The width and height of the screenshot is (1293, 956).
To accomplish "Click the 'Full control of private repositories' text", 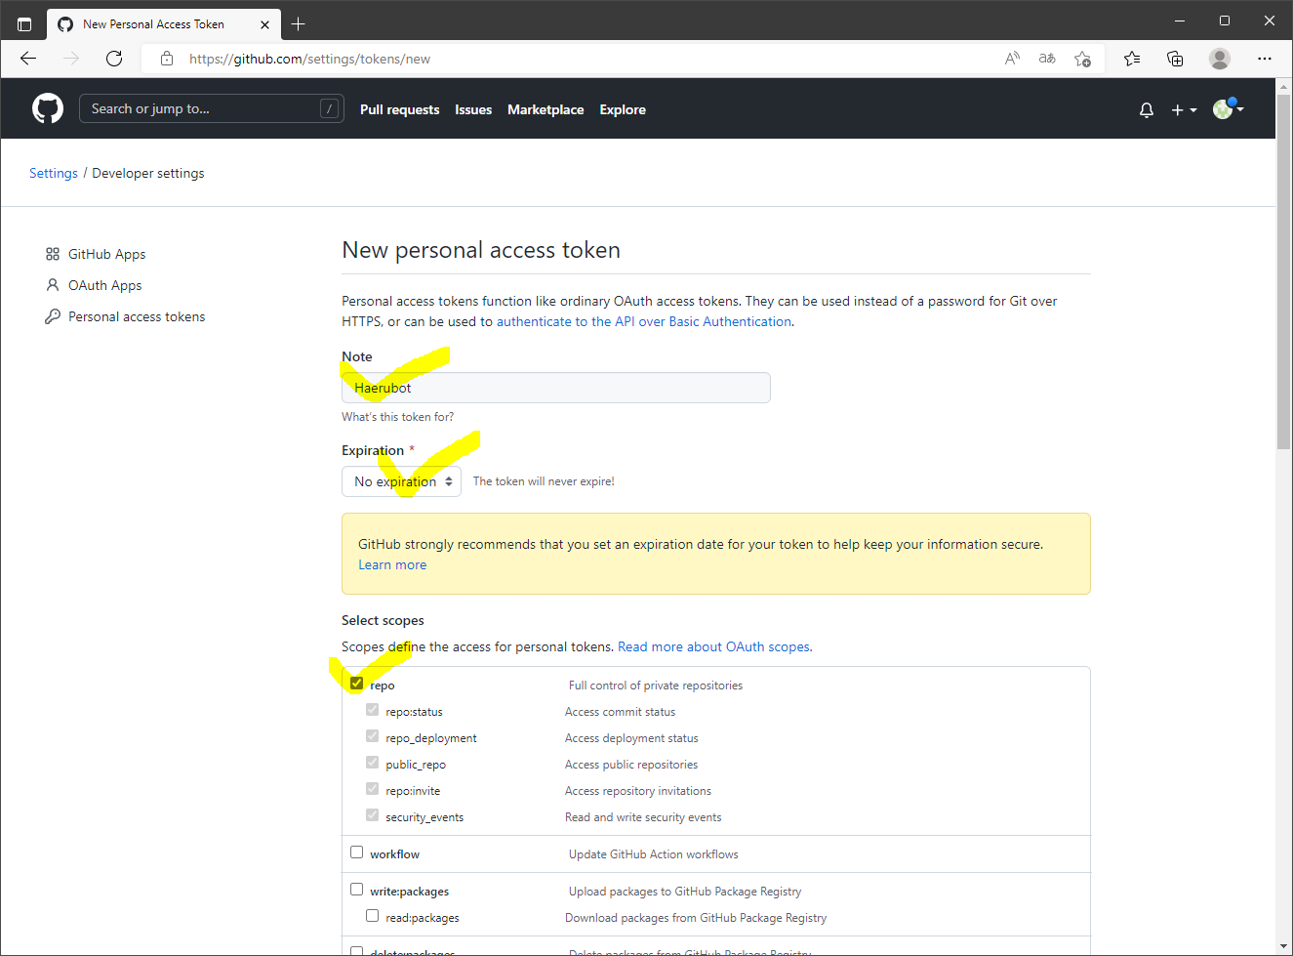I will tap(656, 686).
